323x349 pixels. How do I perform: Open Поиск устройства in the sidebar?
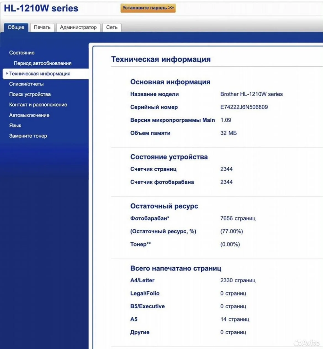click(30, 94)
